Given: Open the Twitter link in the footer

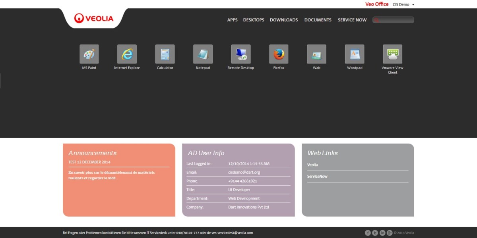Looking at the screenshot, I should [375, 233].
